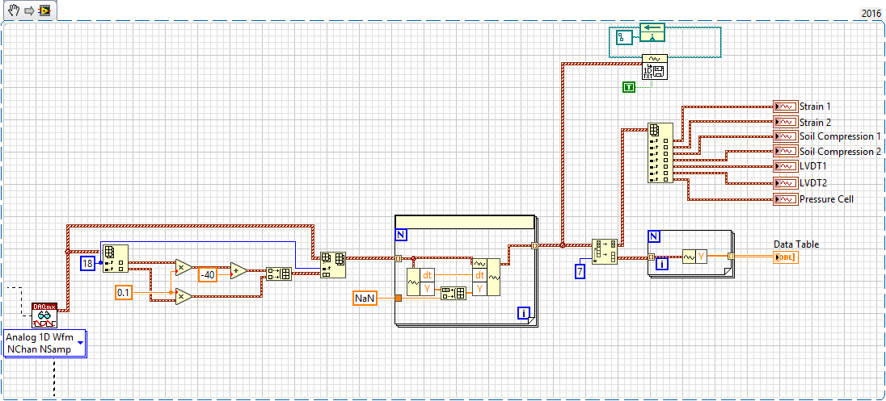Click the feedback node arrow icon
This screenshot has height=401, width=886.
[652, 32]
